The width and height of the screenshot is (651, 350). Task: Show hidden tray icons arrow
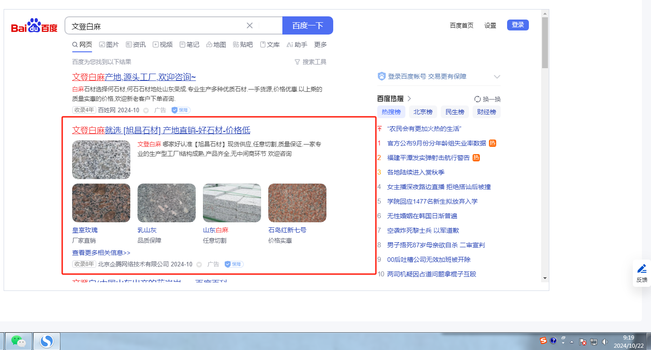point(572,341)
